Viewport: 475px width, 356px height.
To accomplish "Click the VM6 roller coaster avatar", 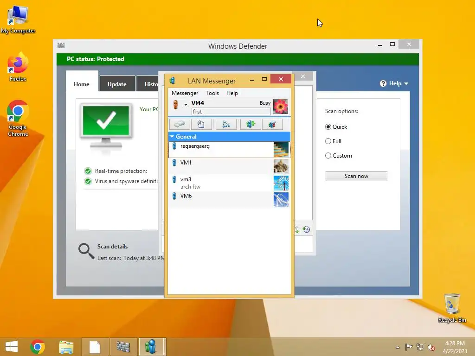I will tap(281, 200).
